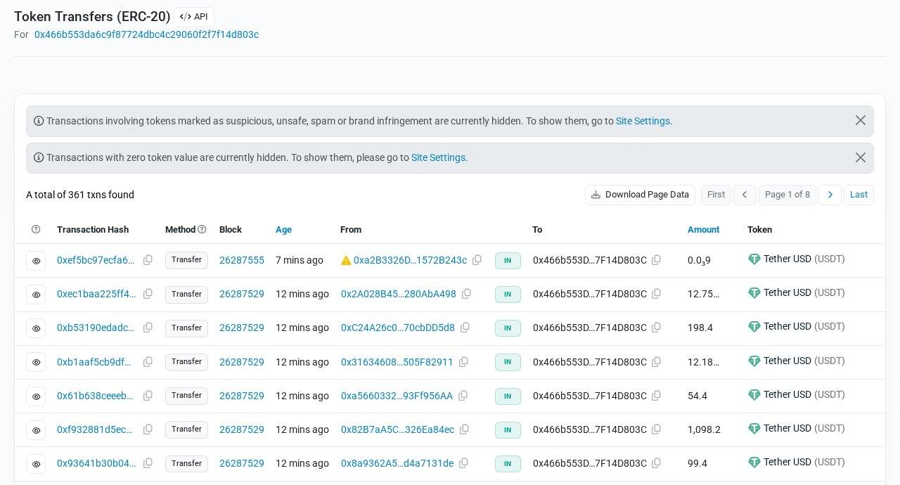Open transaction hash 0xef5bc97ecfa6
This screenshot has height=485, width=900.
[96, 260]
